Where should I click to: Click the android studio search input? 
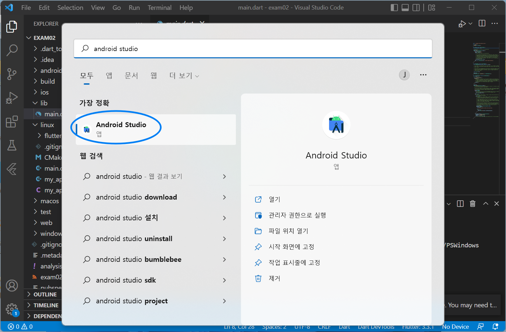coord(253,48)
